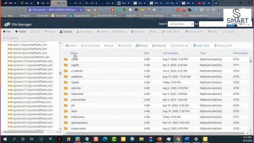Go Up One Level
Image resolution: width=254 pixels, height=143 pixels.
click(x=90, y=46)
